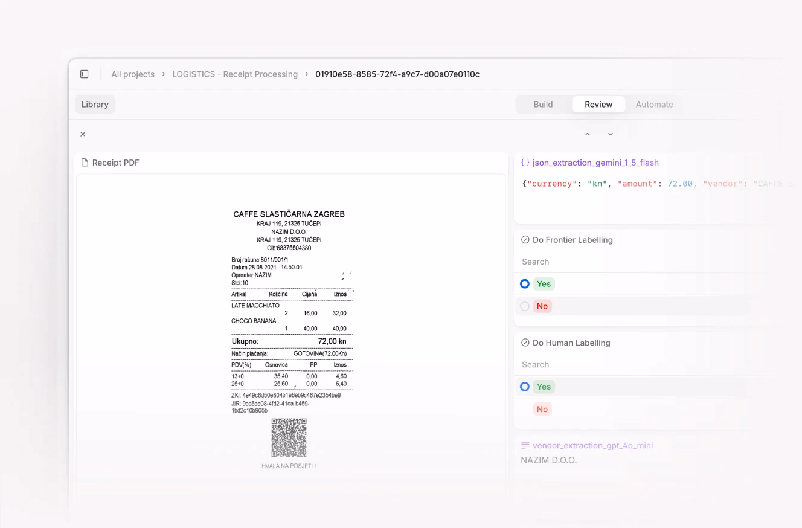The width and height of the screenshot is (802, 528).
Task: Click the vendor_extraction_gpt_4o_mini label
Action: tap(592, 445)
